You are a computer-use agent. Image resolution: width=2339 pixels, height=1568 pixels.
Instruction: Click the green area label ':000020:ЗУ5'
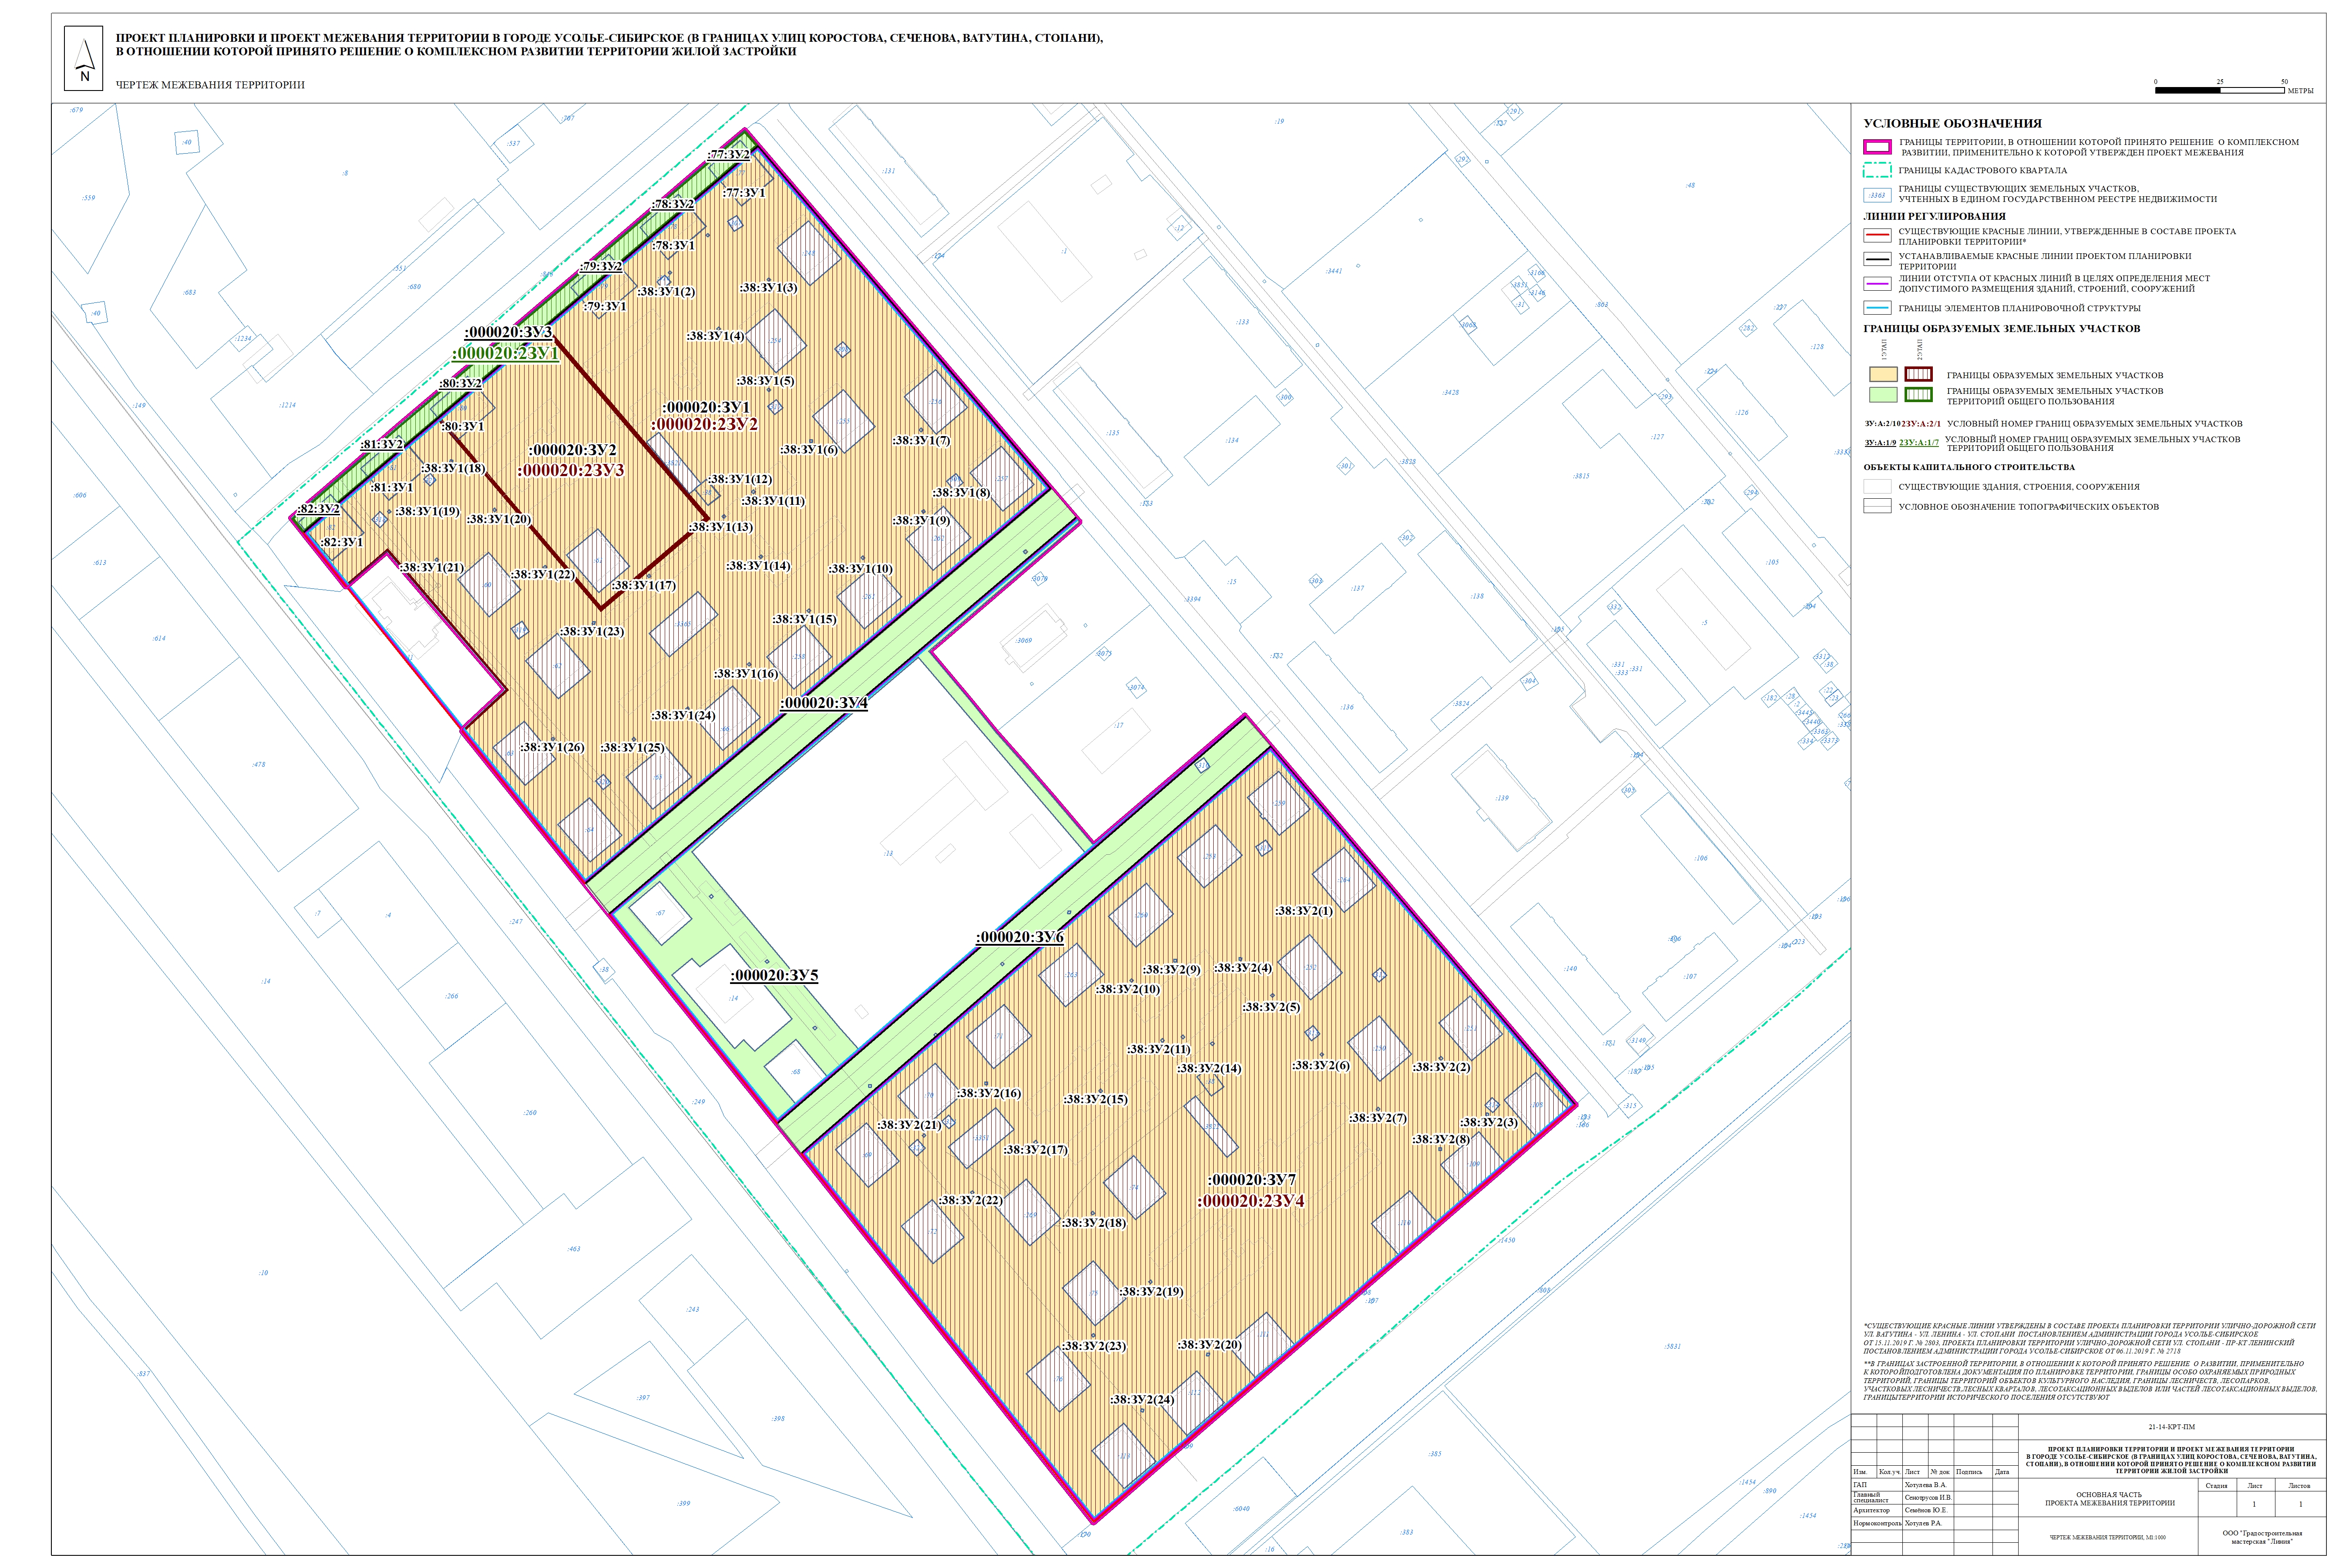(x=774, y=975)
